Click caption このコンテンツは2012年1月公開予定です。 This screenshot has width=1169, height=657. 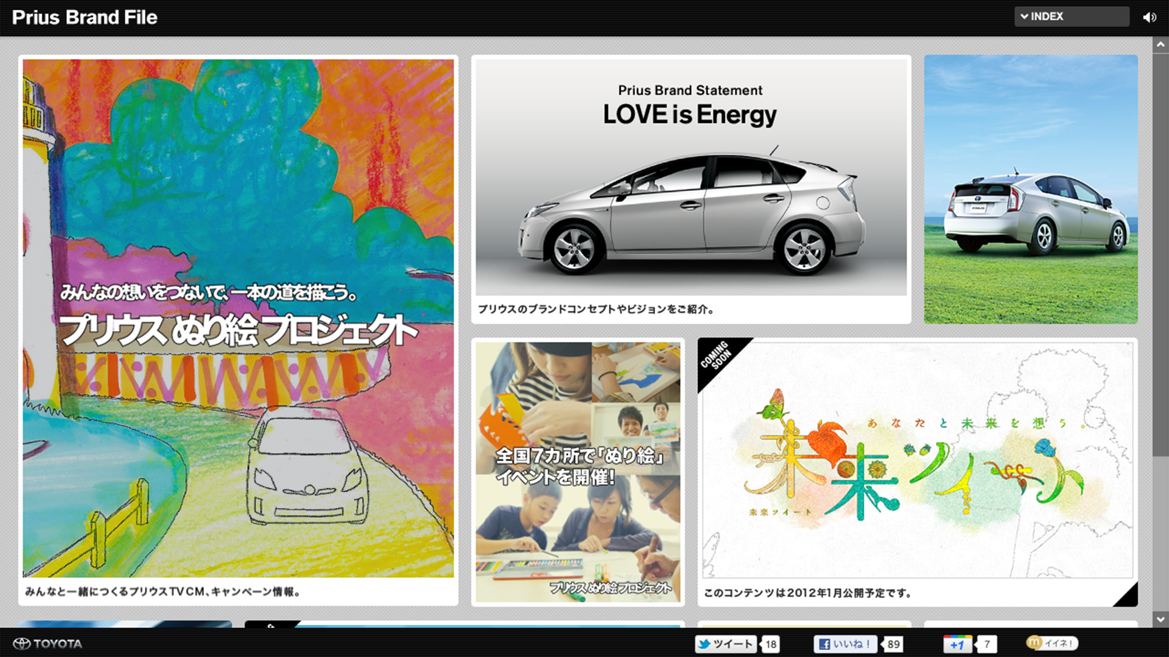tap(807, 593)
